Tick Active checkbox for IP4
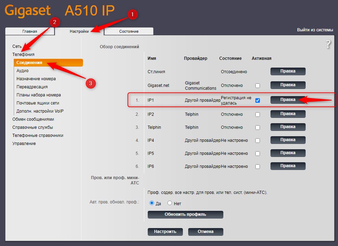Screen dimensions: 338x246 click(x=257, y=140)
